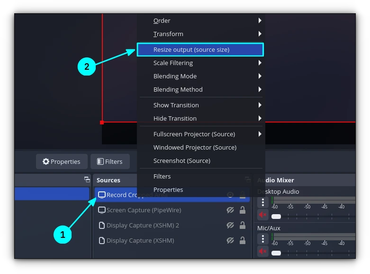
Task: Choose Properties in the context menu
Action: tap(201, 189)
